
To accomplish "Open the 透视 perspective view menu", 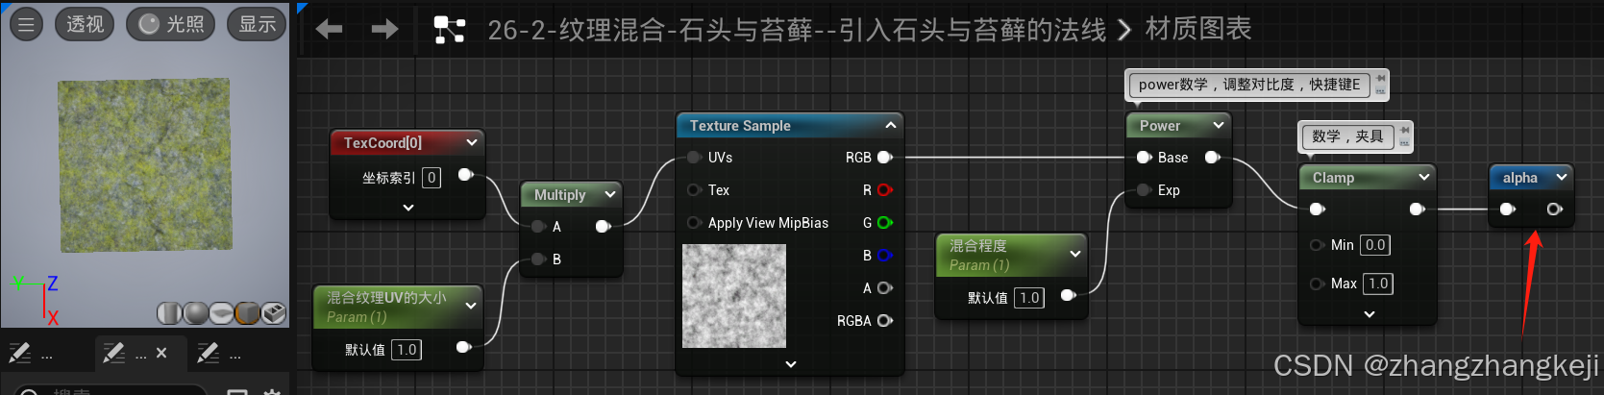I will 85,24.
